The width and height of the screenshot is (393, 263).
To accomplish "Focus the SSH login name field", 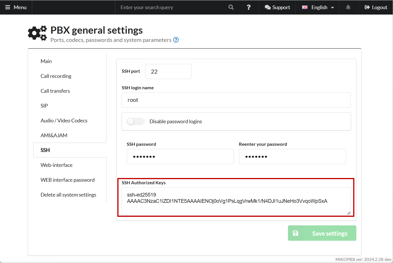I will (236, 100).
